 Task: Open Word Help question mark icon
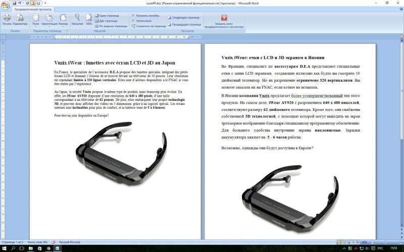coord(401,9)
